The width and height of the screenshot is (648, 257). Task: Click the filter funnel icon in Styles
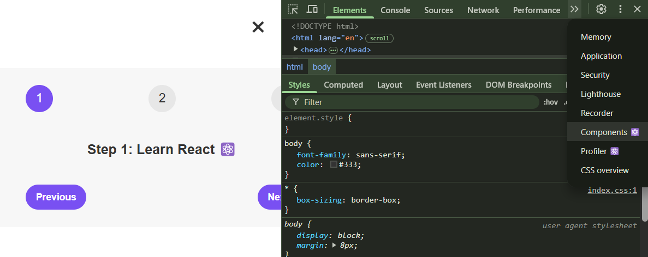coord(295,102)
